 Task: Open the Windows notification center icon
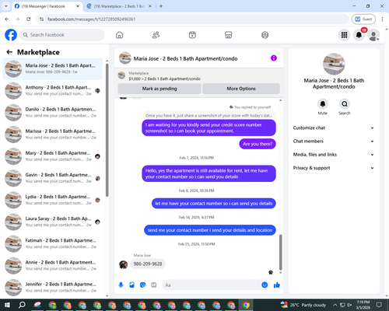[x=379, y=305]
